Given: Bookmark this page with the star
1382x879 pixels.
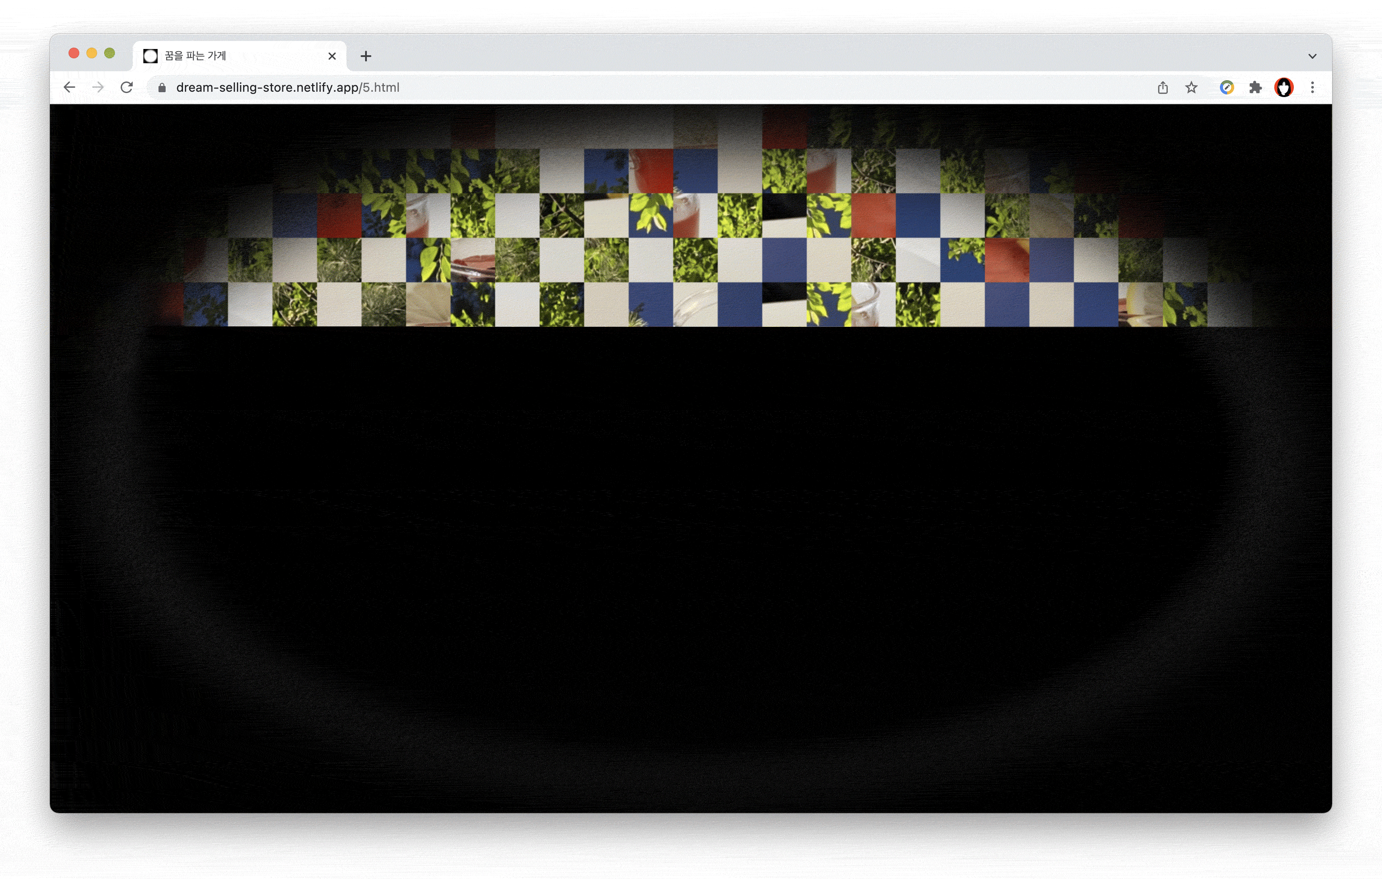Looking at the screenshot, I should click(1191, 87).
